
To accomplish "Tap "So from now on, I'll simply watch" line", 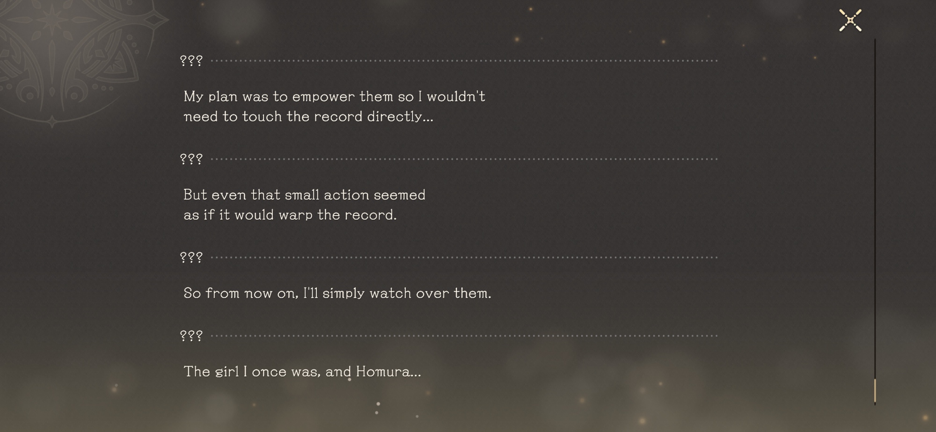I will click(337, 294).
